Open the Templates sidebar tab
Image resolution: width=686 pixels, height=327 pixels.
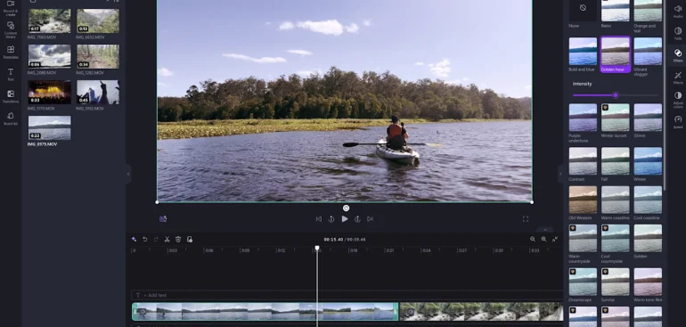pos(11,52)
